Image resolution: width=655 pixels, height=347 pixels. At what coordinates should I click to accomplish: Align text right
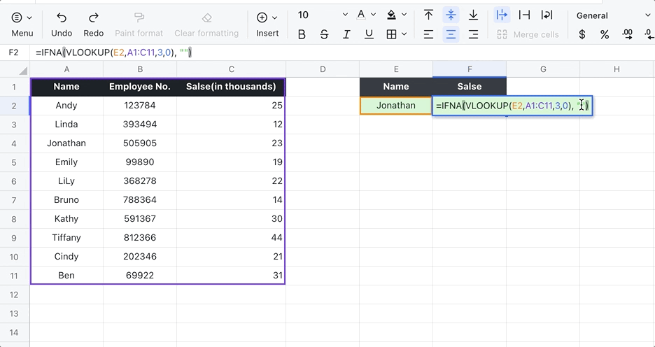(473, 35)
